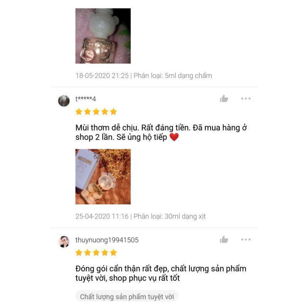Click the review text 'Mùi thơm dễ chịu'
This screenshot has height=308, width=308.
pos(107,128)
